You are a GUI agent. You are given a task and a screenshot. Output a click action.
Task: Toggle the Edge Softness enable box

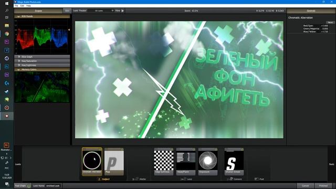pos(172,149)
